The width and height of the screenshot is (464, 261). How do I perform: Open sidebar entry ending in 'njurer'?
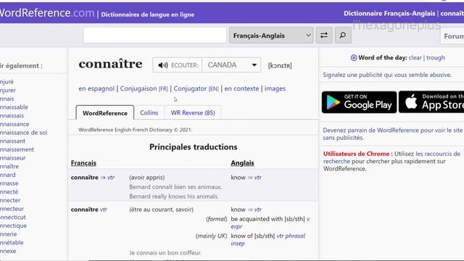pyautogui.click(x=8, y=90)
